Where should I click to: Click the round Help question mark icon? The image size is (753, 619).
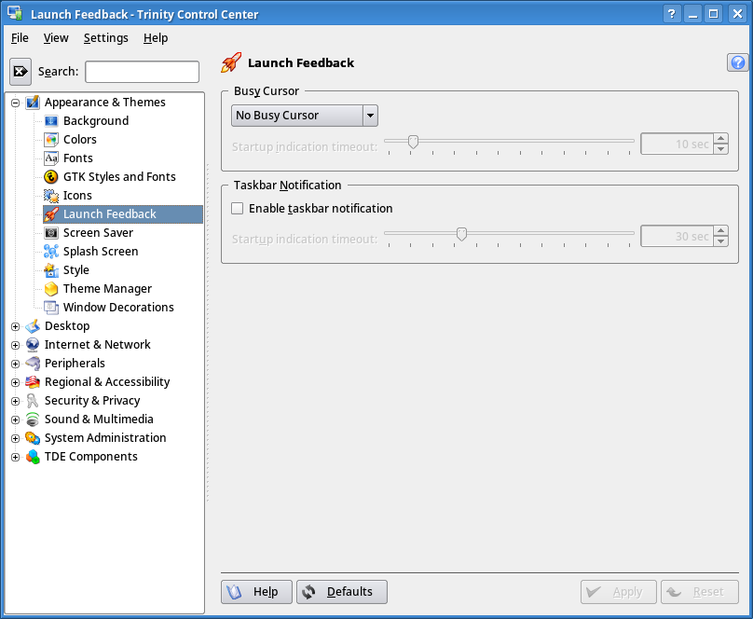[737, 62]
